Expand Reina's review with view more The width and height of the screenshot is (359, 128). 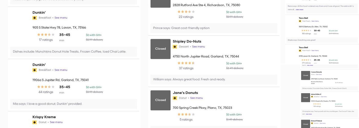pos(299,10)
